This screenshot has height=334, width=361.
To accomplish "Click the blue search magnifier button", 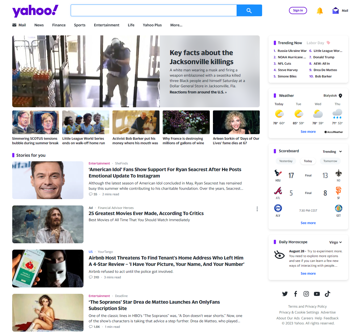I will pos(249,10).
